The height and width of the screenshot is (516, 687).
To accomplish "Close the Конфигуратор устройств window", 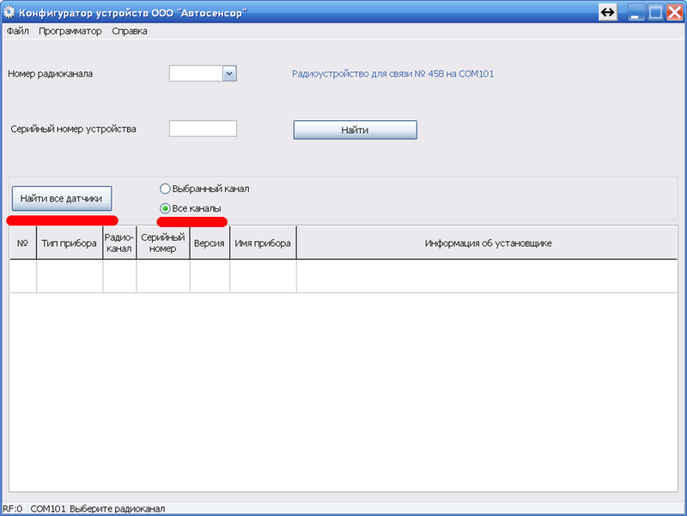I will coord(675,12).
